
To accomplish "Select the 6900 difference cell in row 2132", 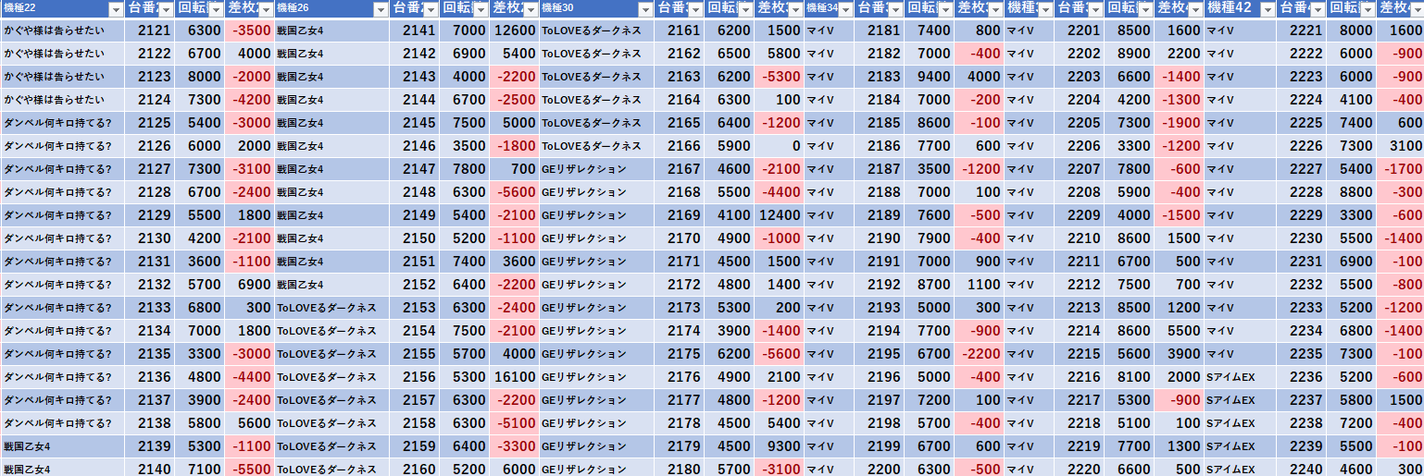I will pos(249,285).
